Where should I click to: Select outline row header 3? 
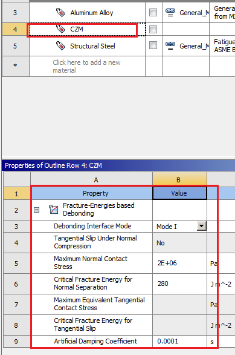pyautogui.click(x=15, y=13)
